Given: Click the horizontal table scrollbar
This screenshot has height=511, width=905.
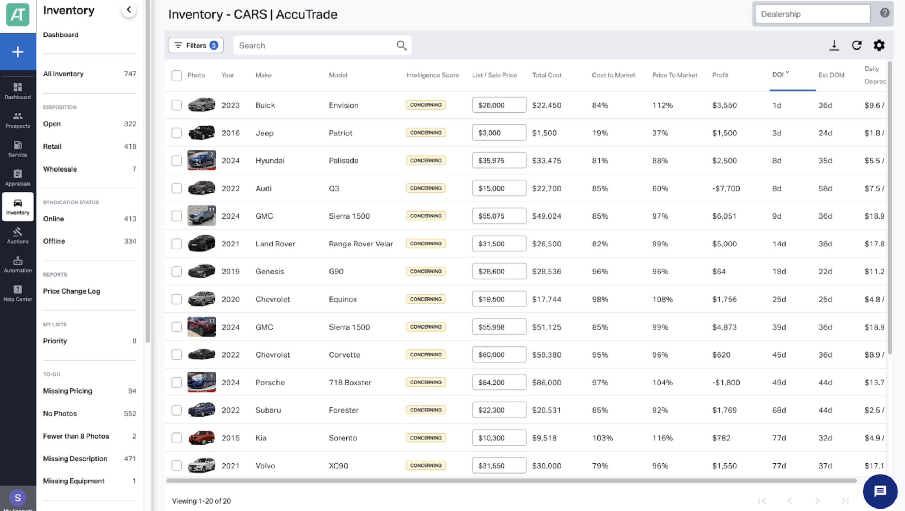Looking at the screenshot, I should [511, 481].
